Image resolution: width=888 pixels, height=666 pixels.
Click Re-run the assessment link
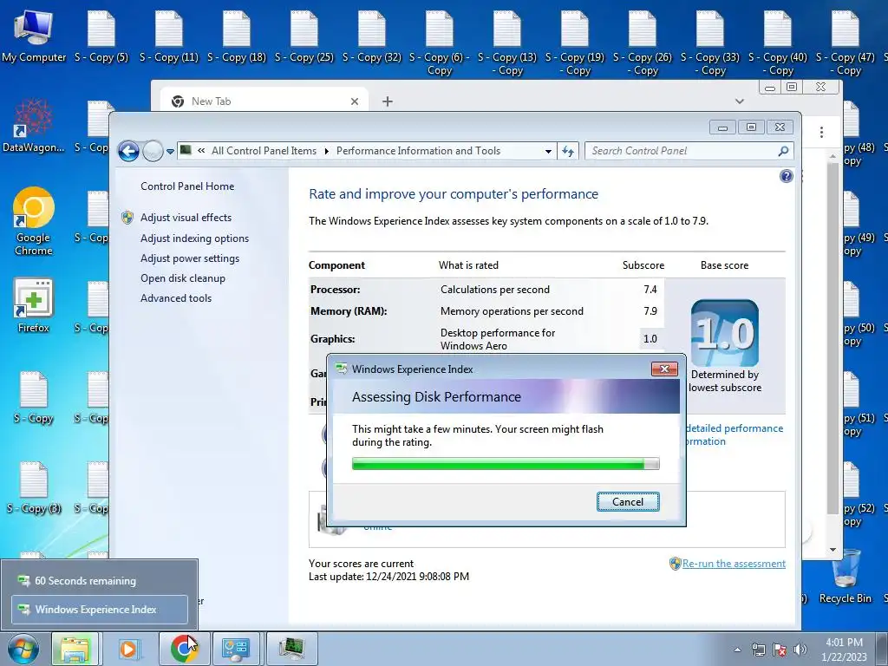pyautogui.click(x=734, y=564)
